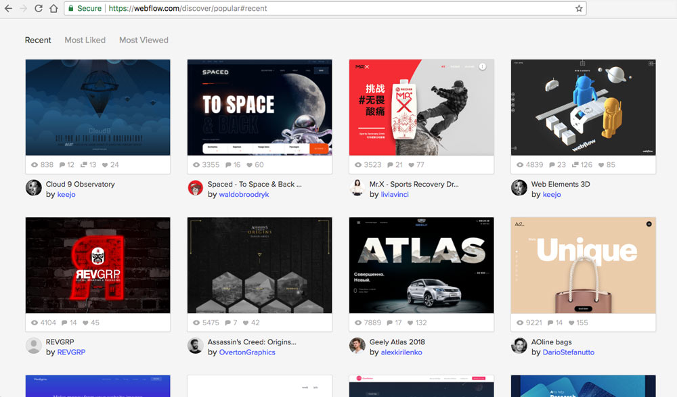The image size is (677, 397).
Task: Click heart icon with 60 likes
Action: [250, 165]
